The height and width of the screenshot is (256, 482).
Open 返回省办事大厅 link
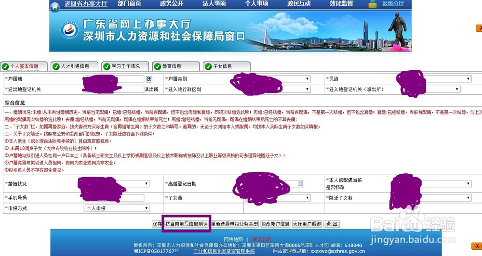[x=86, y=4]
